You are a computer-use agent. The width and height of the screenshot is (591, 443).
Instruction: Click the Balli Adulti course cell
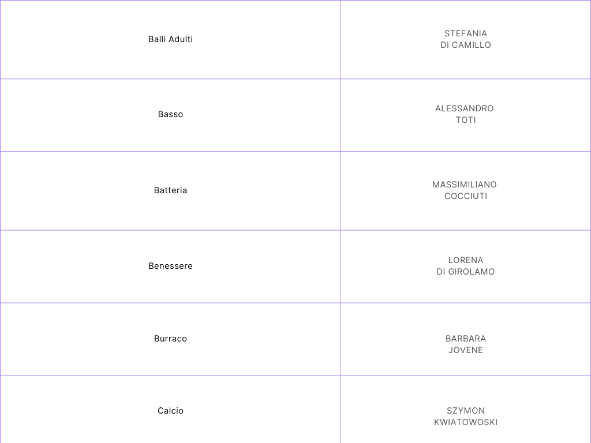[170, 39]
